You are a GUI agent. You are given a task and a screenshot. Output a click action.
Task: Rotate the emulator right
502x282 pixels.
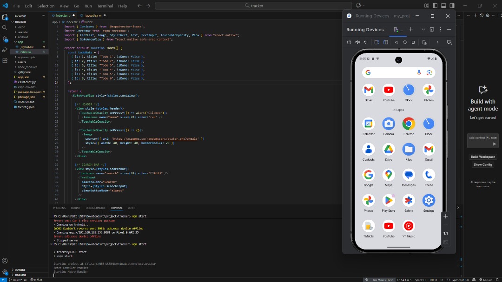point(385,42)
